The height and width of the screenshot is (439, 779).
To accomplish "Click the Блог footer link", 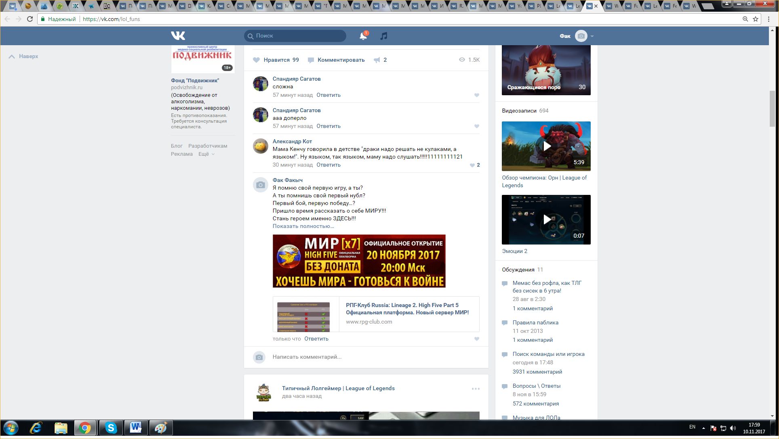I will 177,146.
